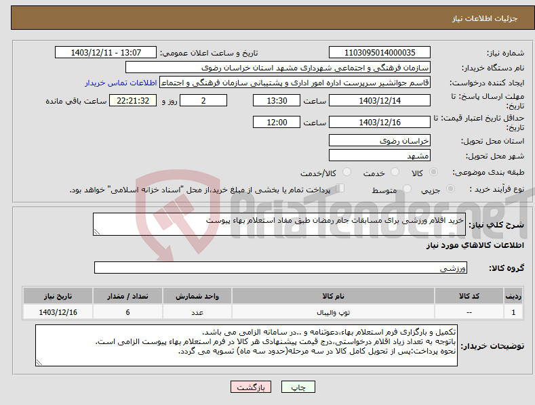Screen dimensions: 535x405
Task: Click the remaining time field 22:21:32
Action: click(x=133, y=100)
